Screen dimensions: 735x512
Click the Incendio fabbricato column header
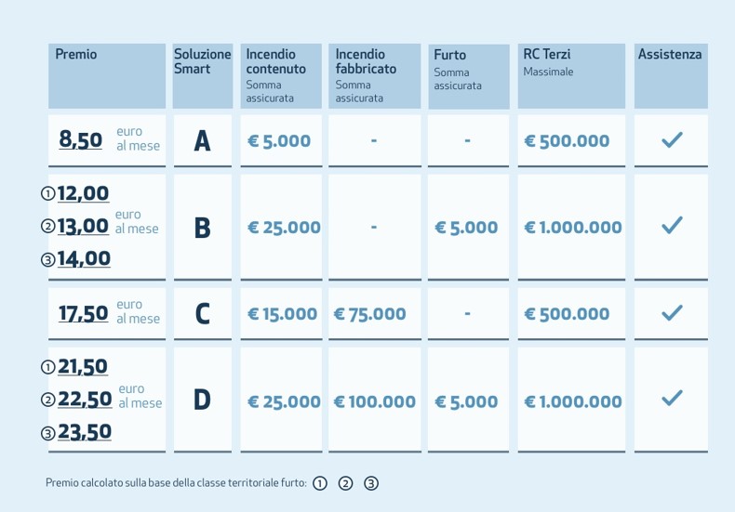click(366, 61)
